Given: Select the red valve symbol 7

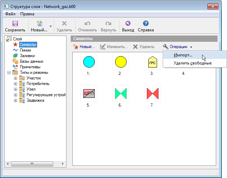Looking at the screenshot, I should click(152, 93).
